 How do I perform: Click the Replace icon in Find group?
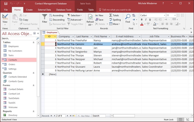click(134, 15)
